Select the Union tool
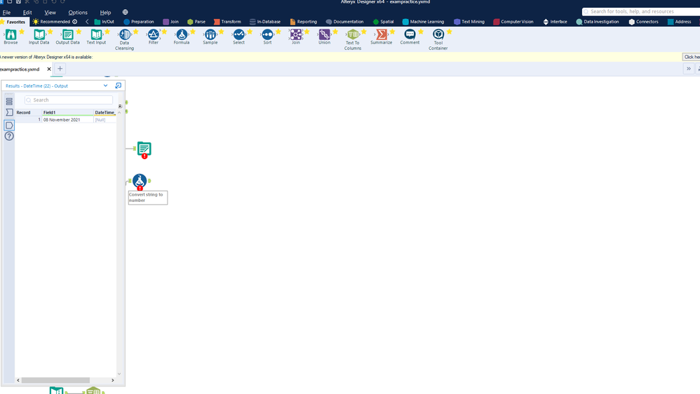The width and height of the screenshot is (700, 394). coord(324,35)
